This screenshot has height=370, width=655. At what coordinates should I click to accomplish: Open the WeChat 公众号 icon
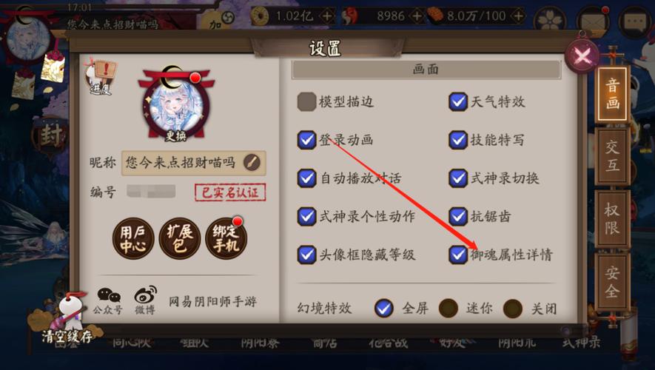109,301
